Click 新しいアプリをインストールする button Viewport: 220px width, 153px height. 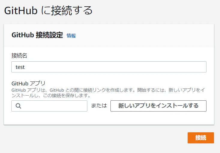tap(158, 106)
